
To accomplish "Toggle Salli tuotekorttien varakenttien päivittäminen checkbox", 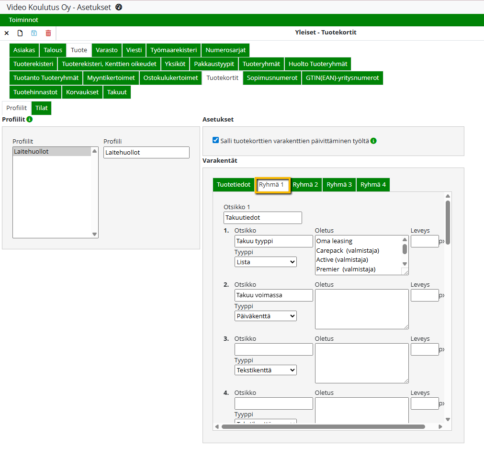I will [x=215, y=140].
